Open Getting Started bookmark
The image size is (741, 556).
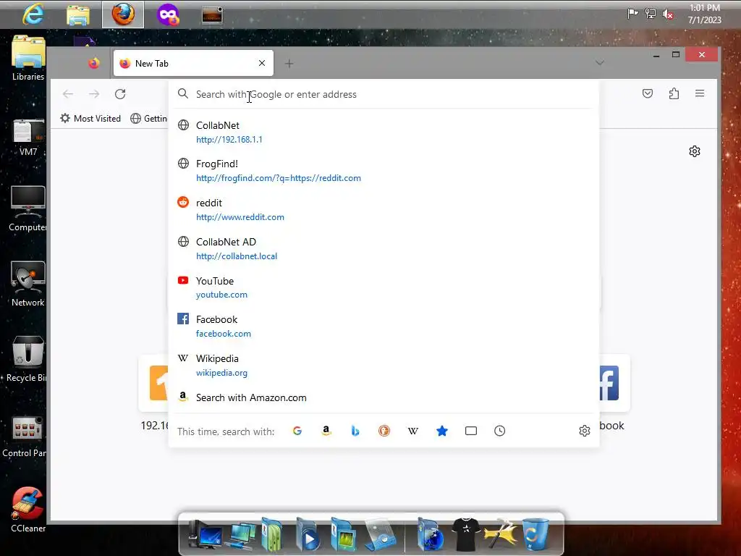[149, 118]
